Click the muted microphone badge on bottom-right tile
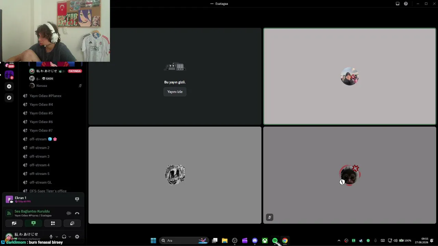The width and height of the screenshot is (438, 246). (270, 217)
